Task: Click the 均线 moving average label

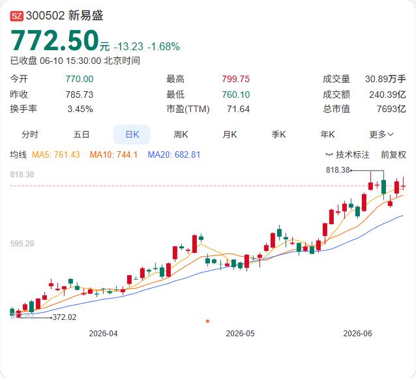Action: (18, 154)
